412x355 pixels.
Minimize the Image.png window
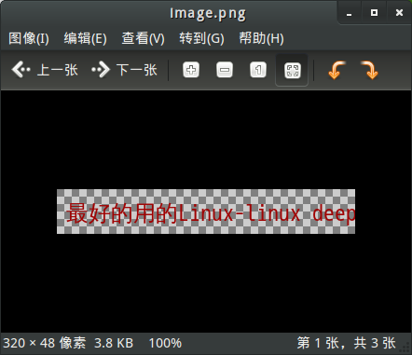click(x=350, y=13)
